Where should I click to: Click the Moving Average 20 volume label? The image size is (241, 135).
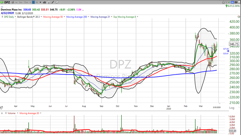coord(29,113)
